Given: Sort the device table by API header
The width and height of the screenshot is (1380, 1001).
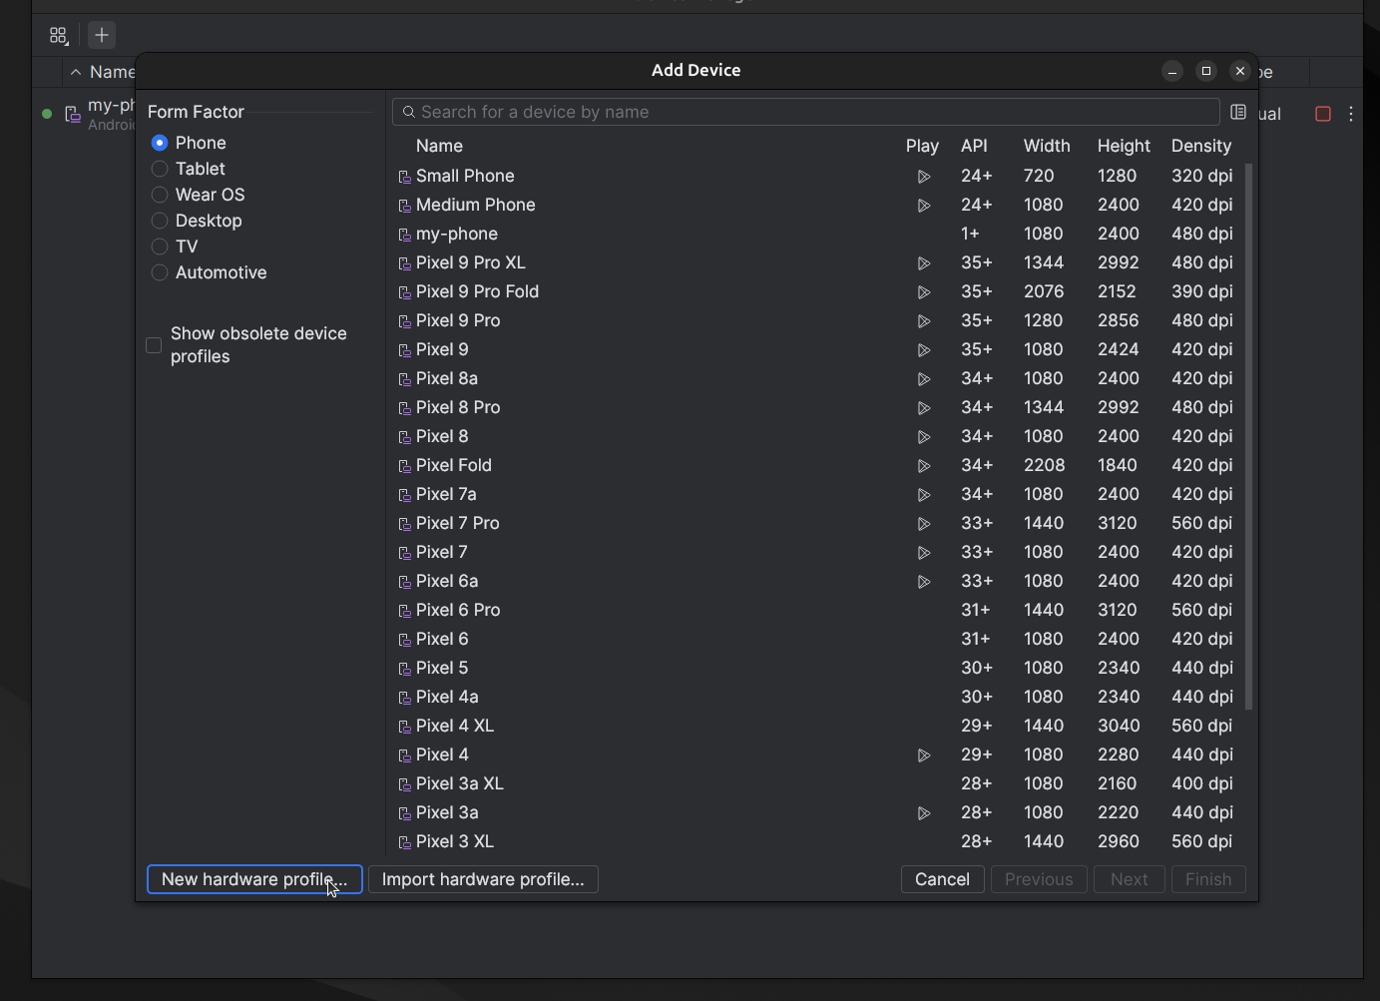Looking at the screenshot, I should click(x=974, y=146).
